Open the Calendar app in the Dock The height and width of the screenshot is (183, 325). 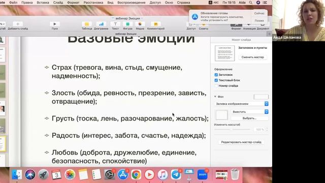pos(56,174)
